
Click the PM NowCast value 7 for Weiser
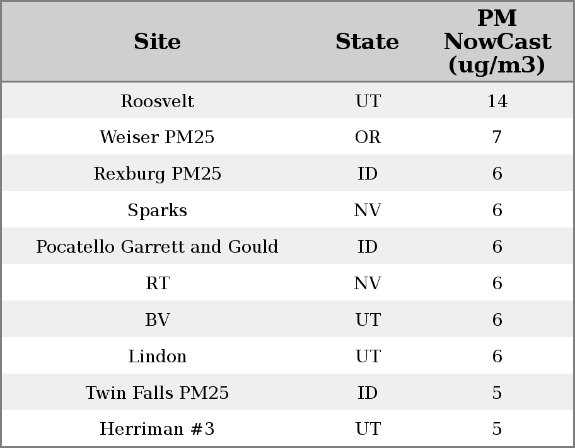tap(497, 137)
